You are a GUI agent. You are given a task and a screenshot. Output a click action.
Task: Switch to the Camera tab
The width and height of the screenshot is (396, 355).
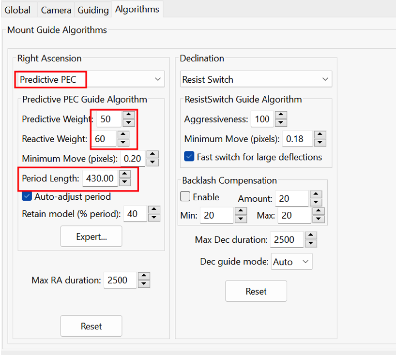coord(56,10)
